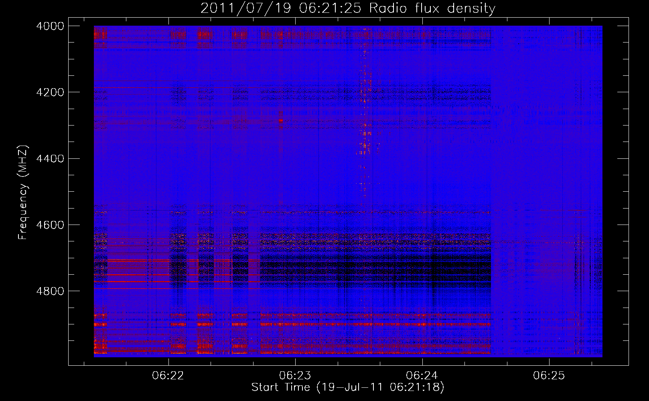The image size is (649, 401).
Task: Click the "Start Time (19-Jul-11 06:21:18)" axis title
Action: (348, 387)
